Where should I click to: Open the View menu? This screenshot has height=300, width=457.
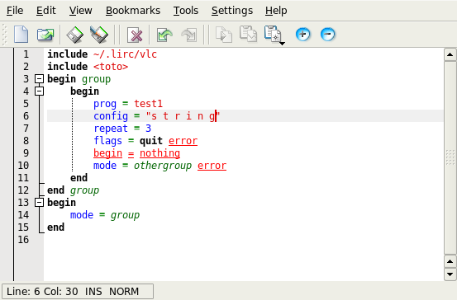(80, 11)
